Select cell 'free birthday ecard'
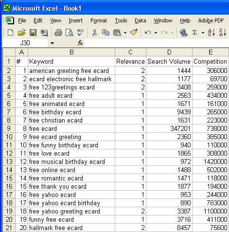Viewport: 229px width, 232px height. (x=71, y=112)
